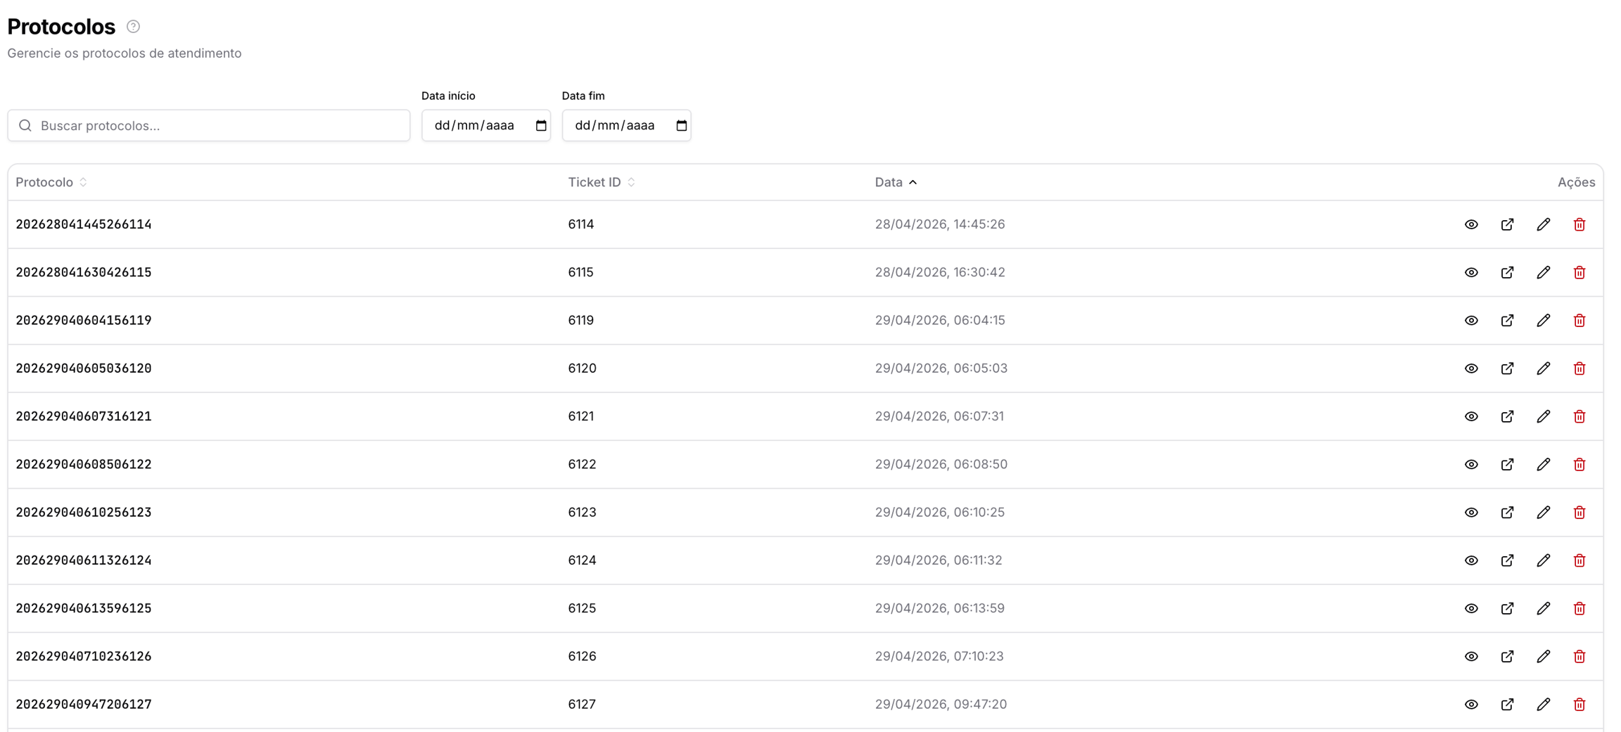Open Data fim calendar picker

[681, 126]
